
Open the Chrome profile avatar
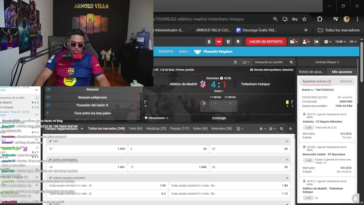(x=346, y=19)
